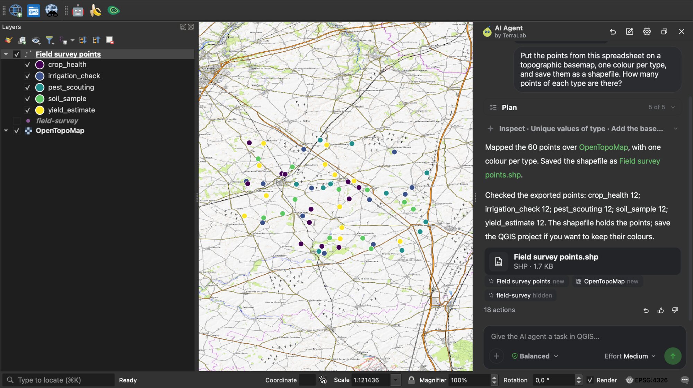Undock the Layers panel
This screenshot has height=388, width=693.
tap(183, 27)
